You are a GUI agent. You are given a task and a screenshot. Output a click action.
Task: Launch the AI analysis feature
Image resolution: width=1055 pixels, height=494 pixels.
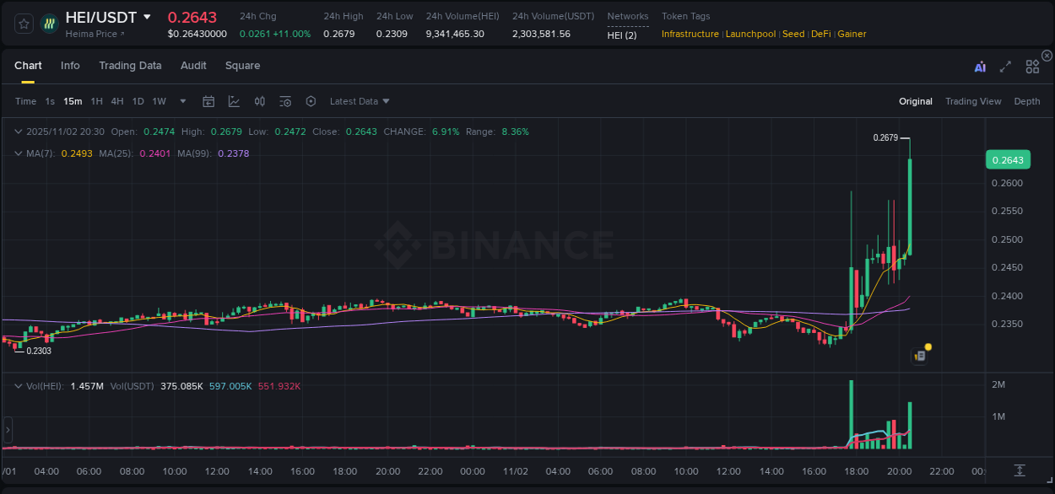pos(981,67)
